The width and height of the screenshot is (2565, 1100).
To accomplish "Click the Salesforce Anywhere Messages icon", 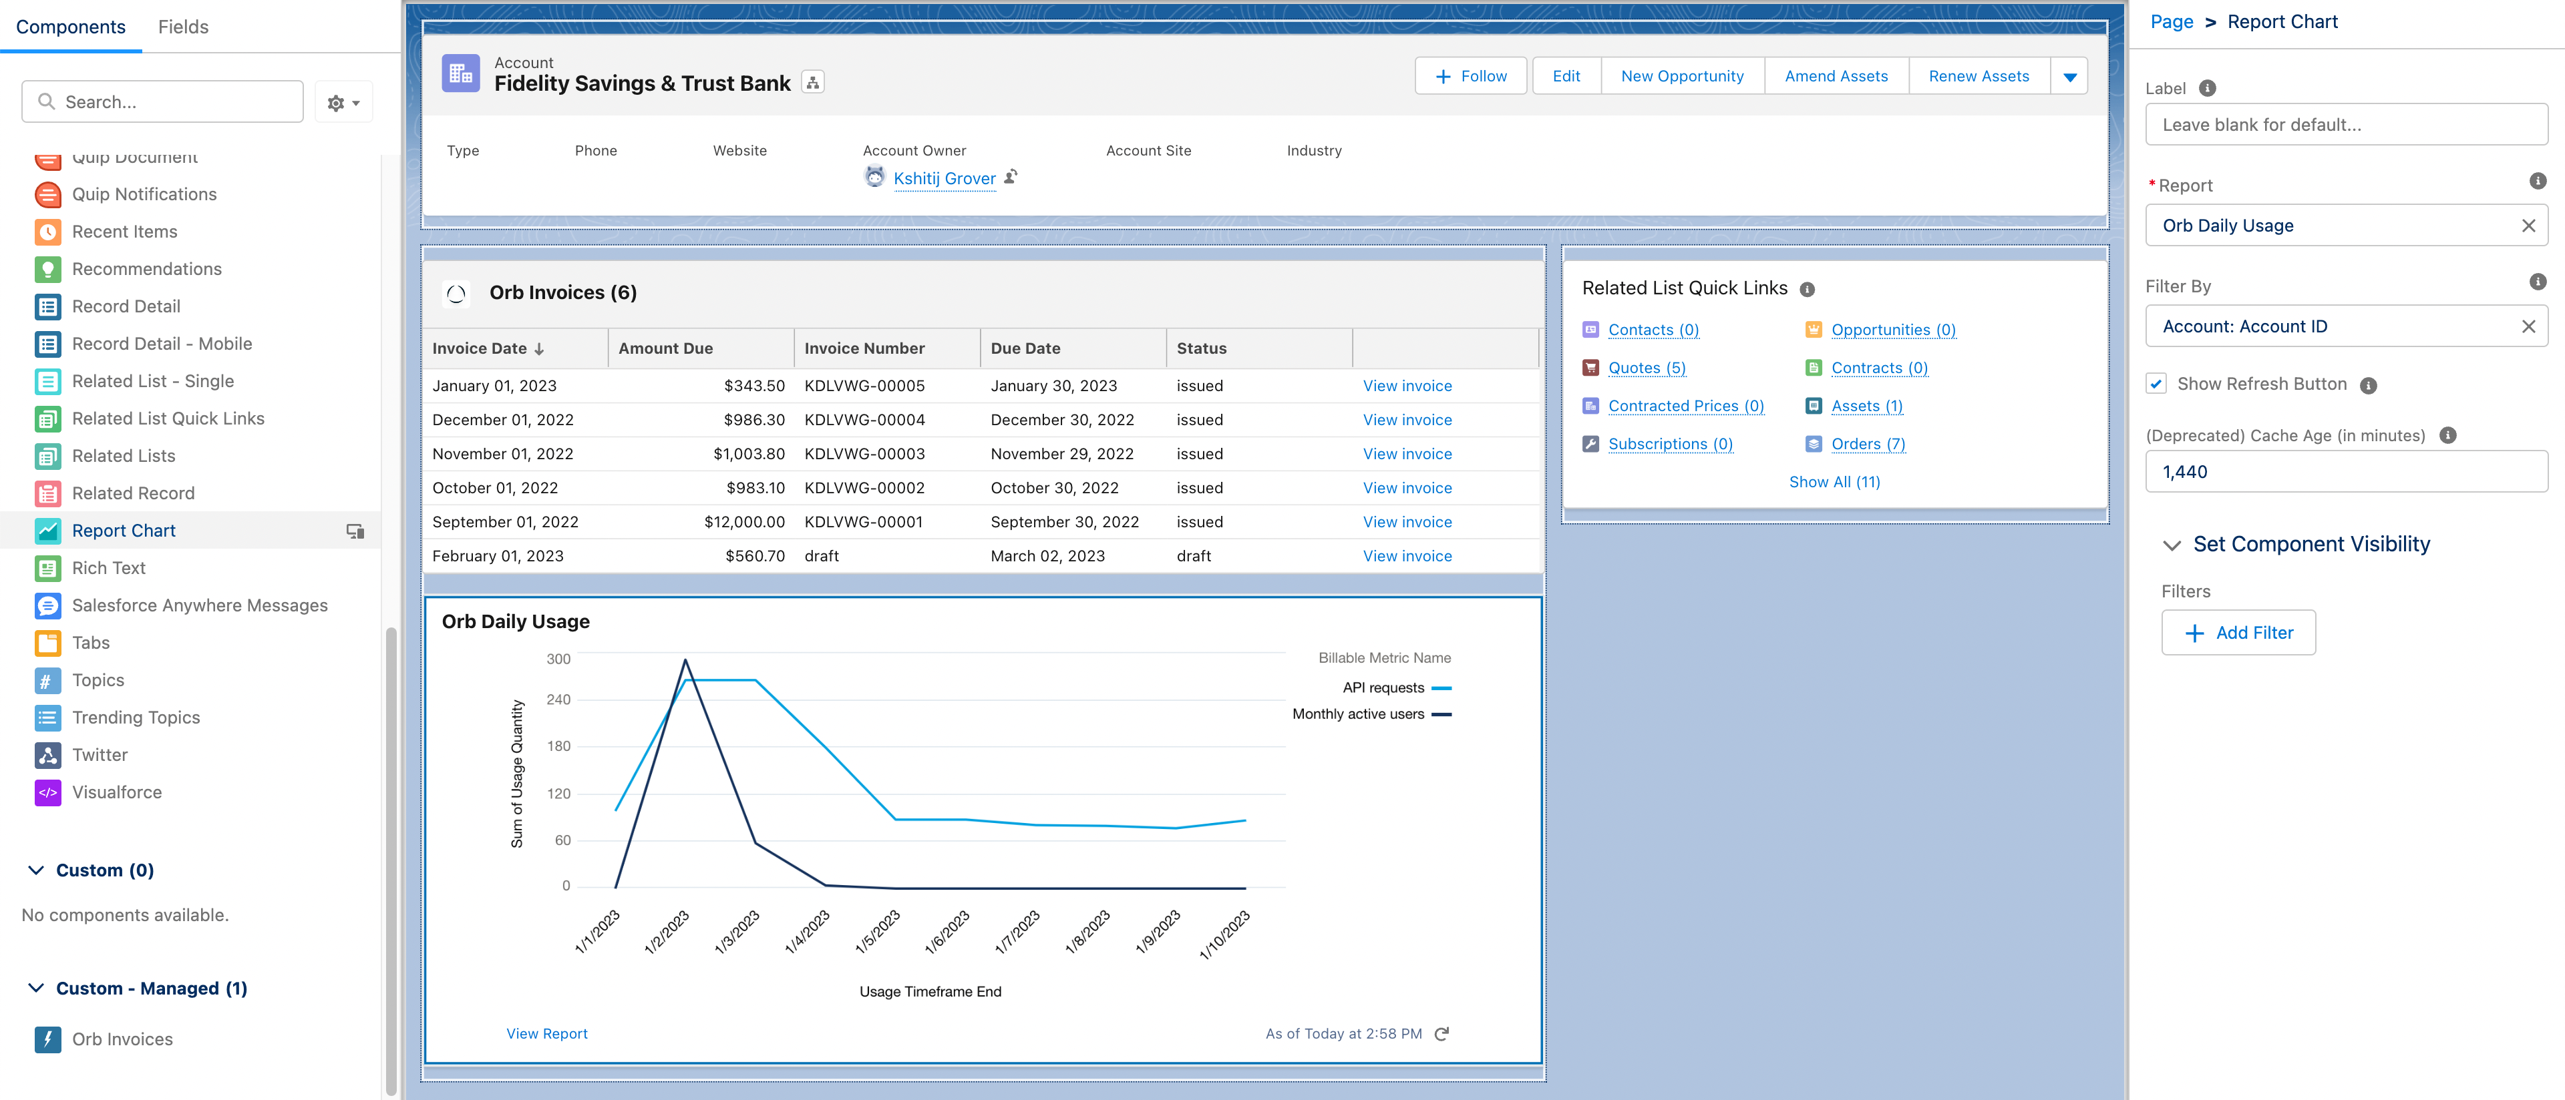I will point(48,605).
